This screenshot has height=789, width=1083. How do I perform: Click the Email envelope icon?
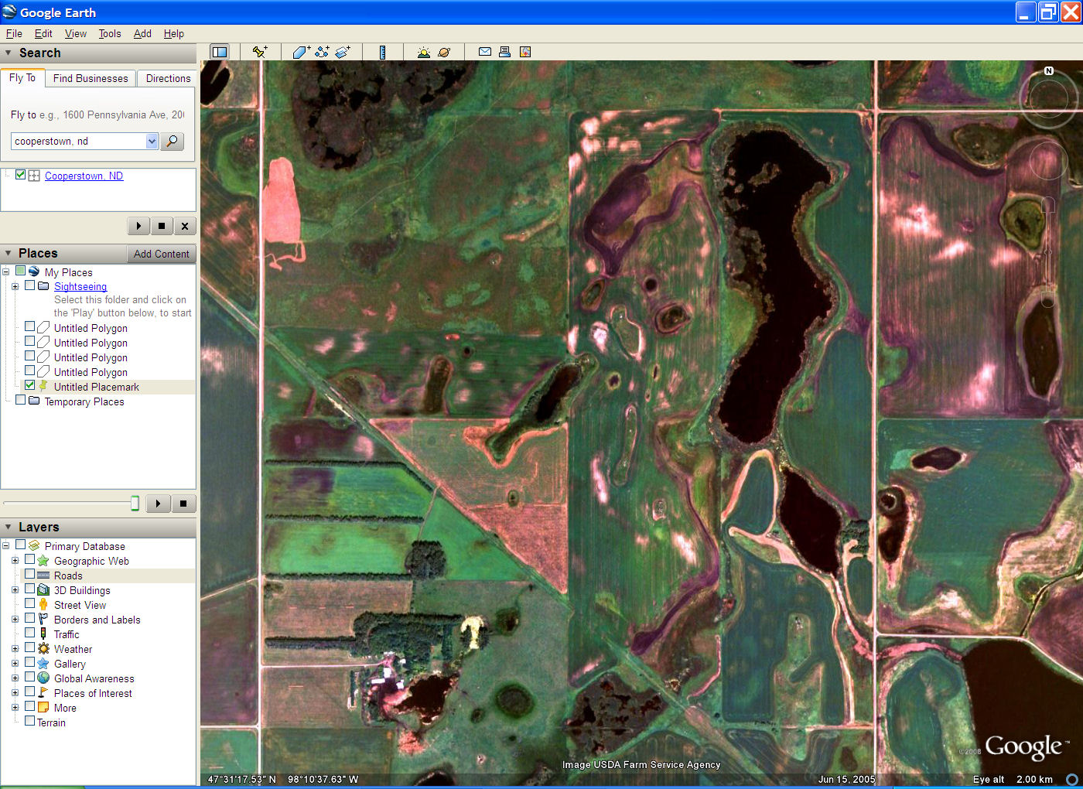[485, 52]
